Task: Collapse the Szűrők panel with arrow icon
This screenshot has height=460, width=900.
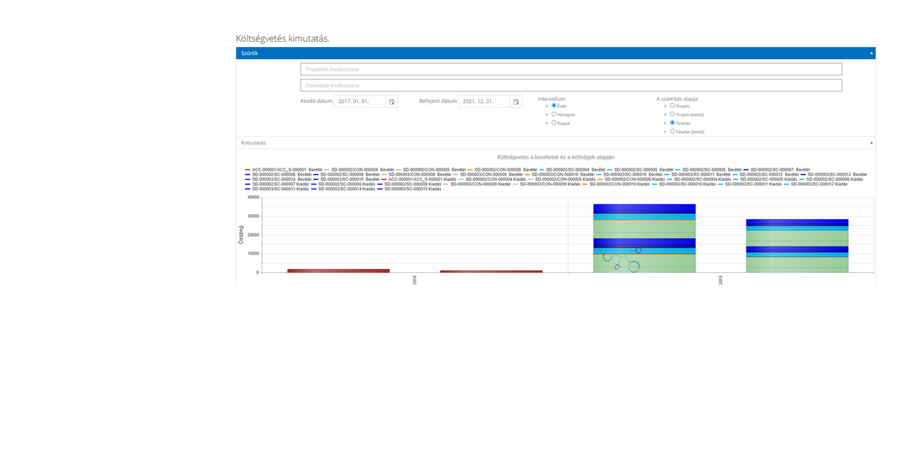Action: pos(871,53)
